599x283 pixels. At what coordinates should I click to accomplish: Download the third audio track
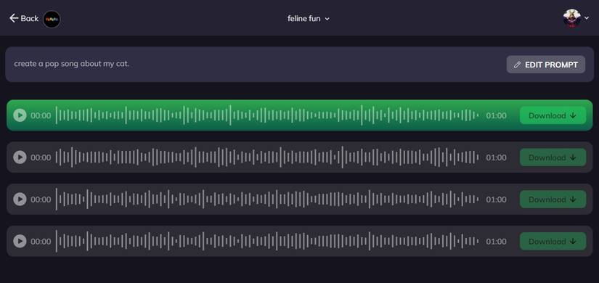tap(553, 200)
